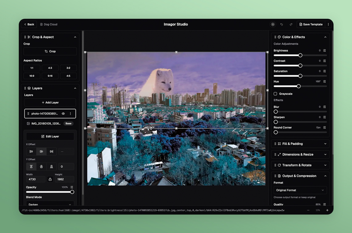Select the 16:9 aspect ratio
The image size is (352, 233).
(32, 76)
